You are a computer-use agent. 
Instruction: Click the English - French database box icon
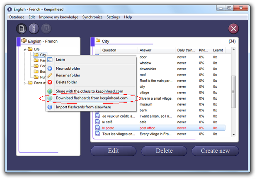24,41
